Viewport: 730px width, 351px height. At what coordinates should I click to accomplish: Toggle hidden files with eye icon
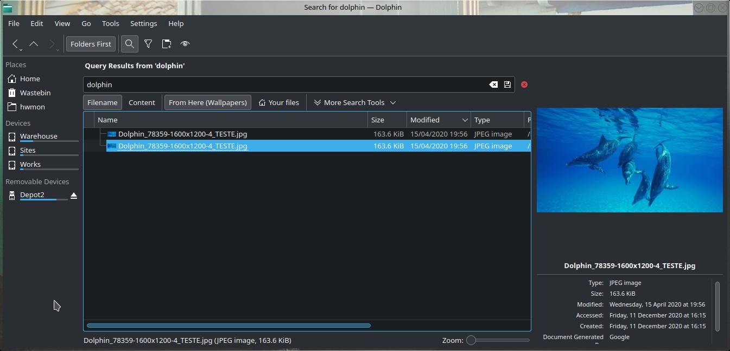185,44
